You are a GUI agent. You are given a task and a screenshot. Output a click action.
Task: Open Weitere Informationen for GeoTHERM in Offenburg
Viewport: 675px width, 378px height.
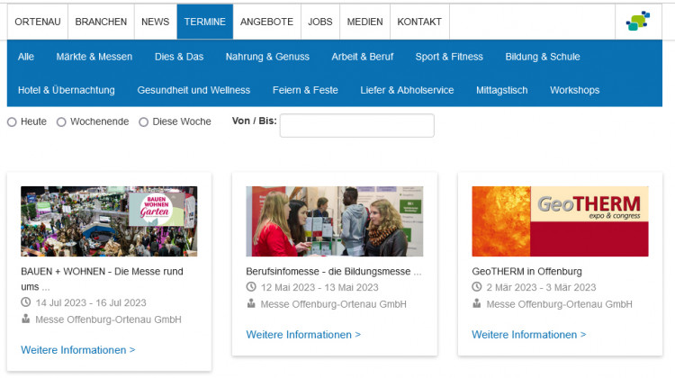[528, 335]
